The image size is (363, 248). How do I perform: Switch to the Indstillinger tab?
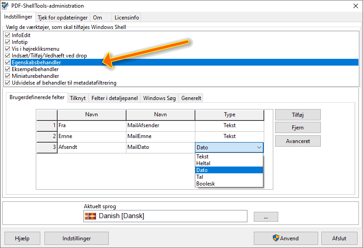click(x=18, y=17)
